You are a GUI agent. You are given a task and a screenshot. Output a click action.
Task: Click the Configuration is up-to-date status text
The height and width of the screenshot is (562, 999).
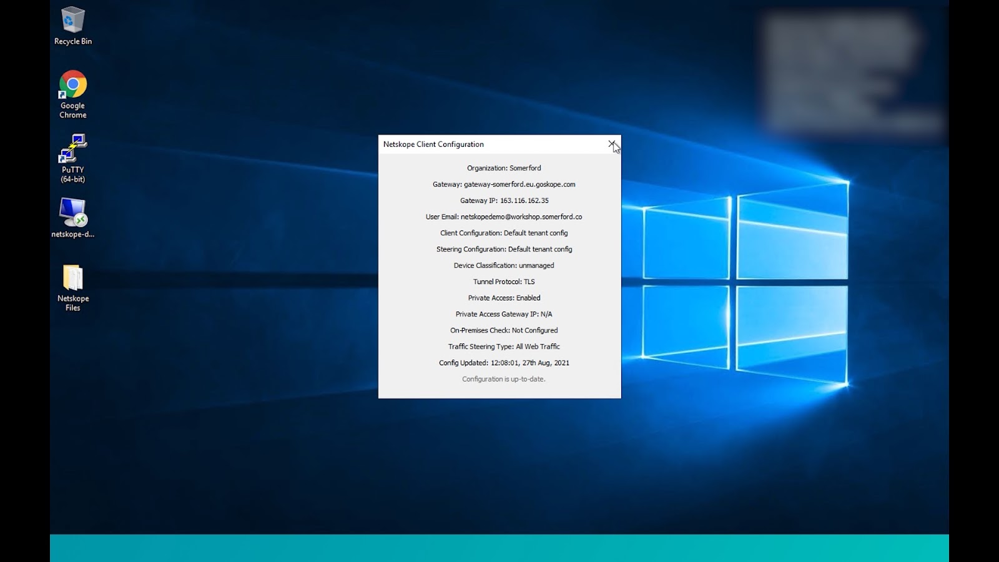click(504, 379)
